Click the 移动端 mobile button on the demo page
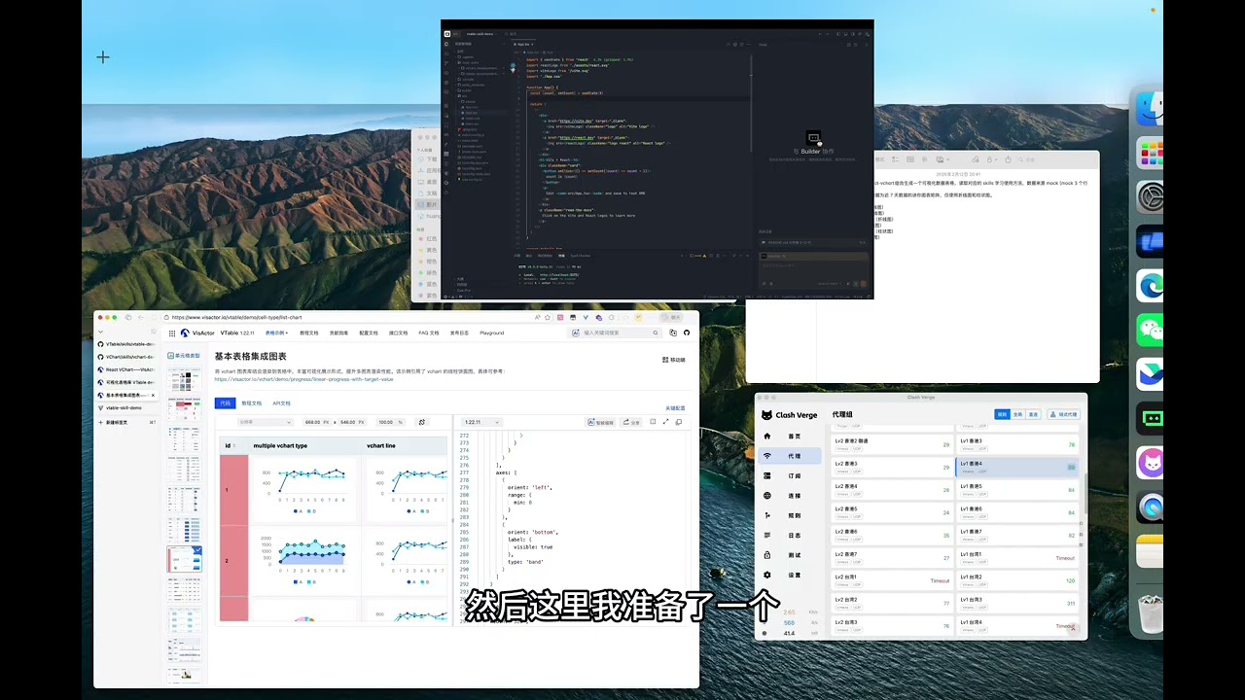1245x700 pixels. (673, 360)
